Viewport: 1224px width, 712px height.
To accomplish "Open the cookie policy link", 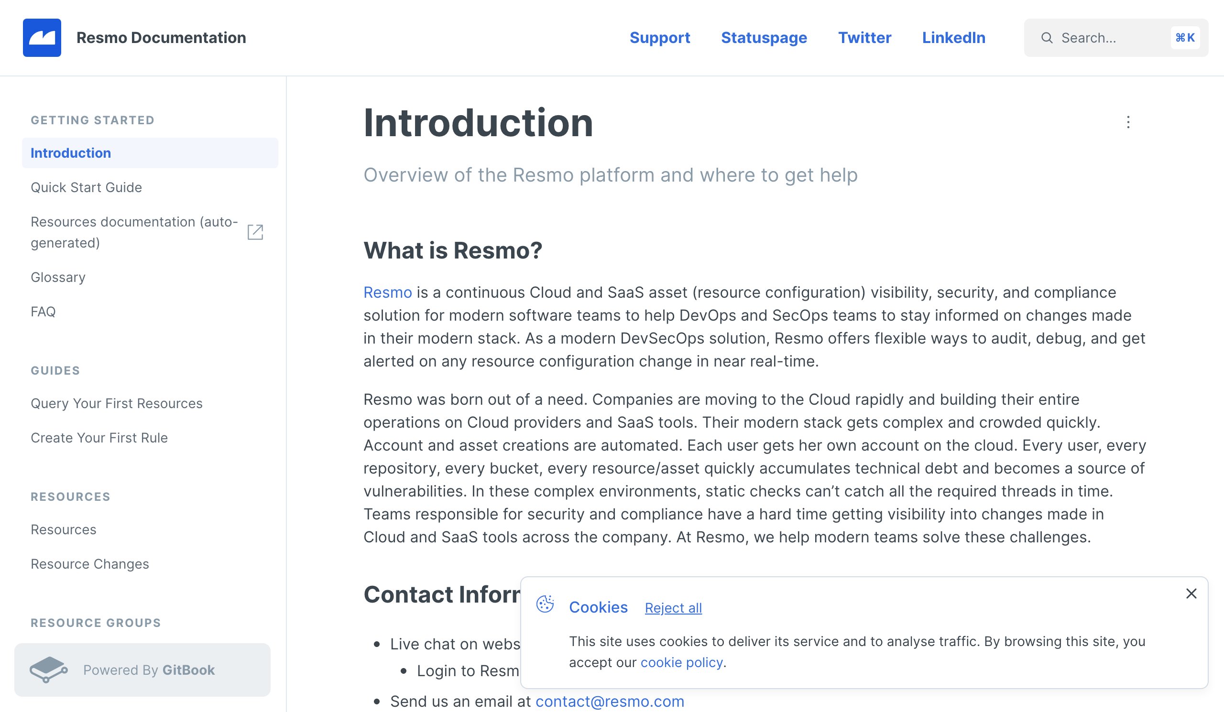I will pyautogui.click(x=681, y=663).
